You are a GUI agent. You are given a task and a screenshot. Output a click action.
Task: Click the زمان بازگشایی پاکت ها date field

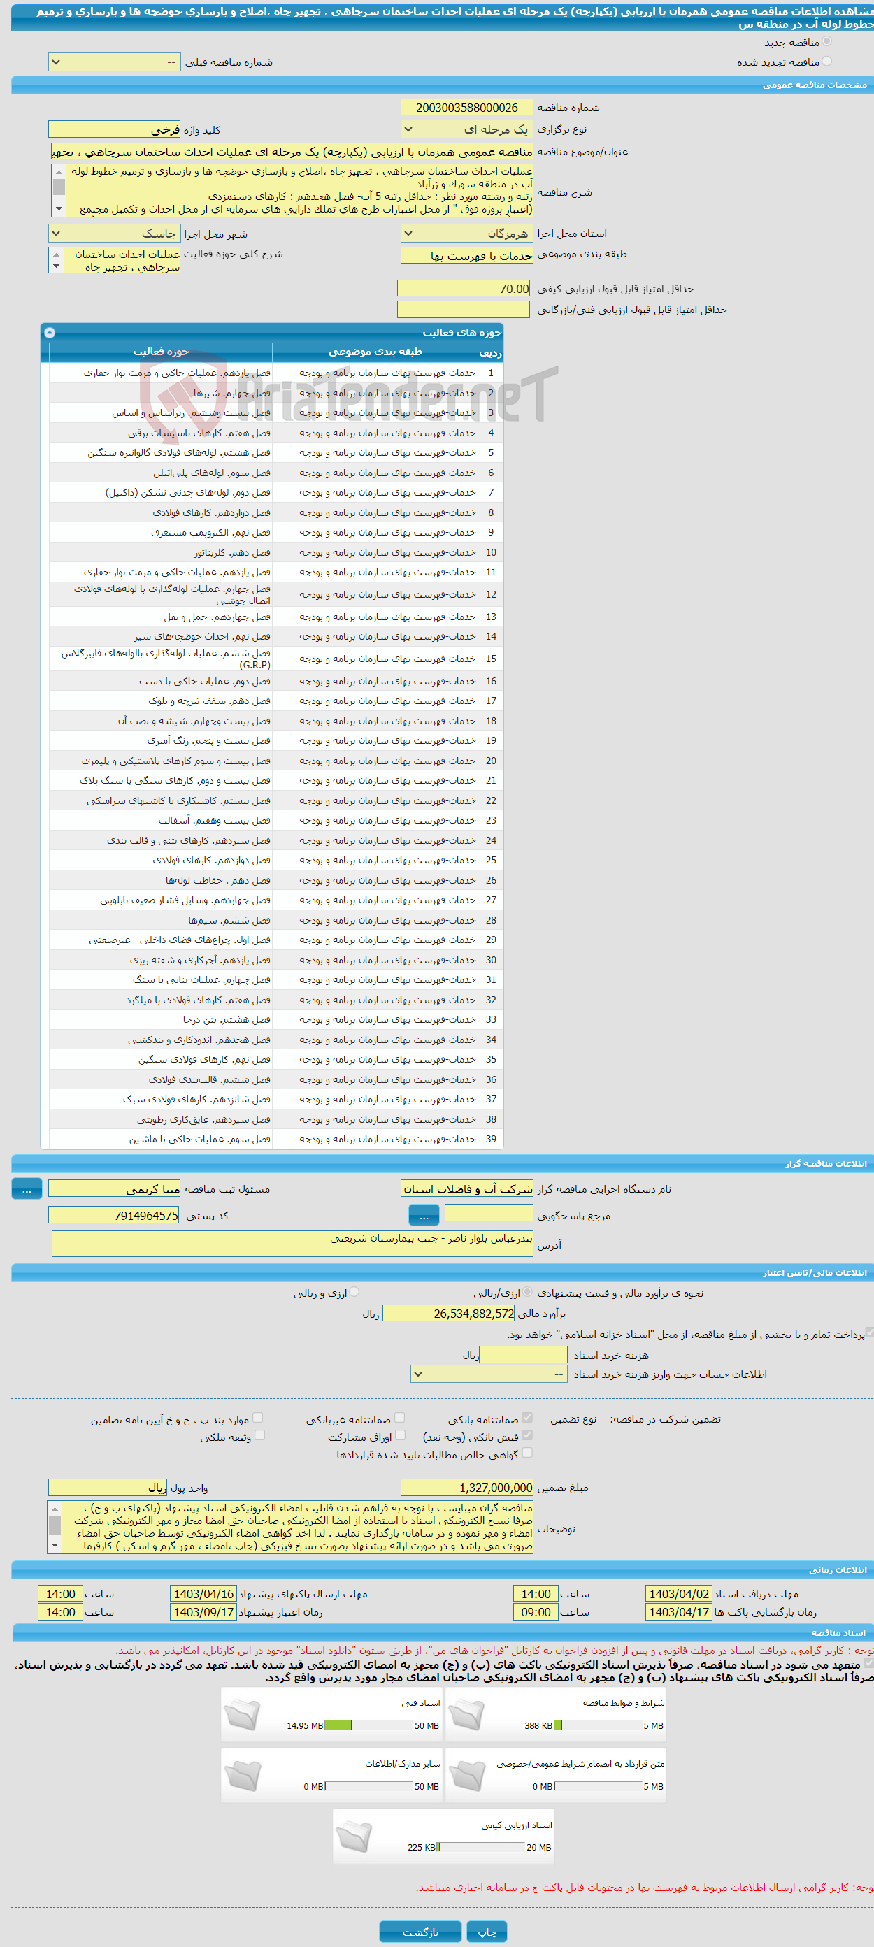tap(679, 1611)
